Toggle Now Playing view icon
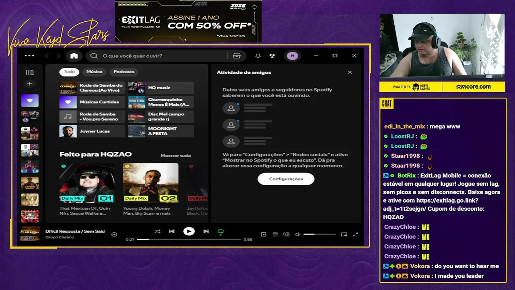The image size is (515, 290). (x=264, y=234)
